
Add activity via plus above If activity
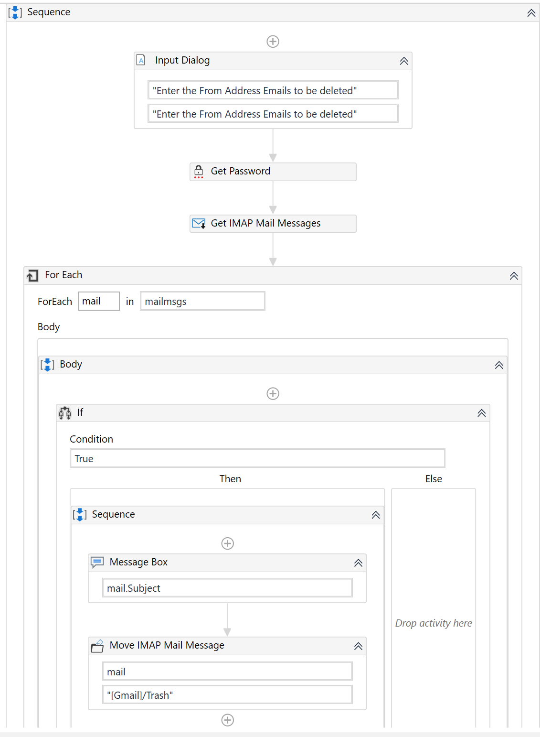click(x=273, y=394)
